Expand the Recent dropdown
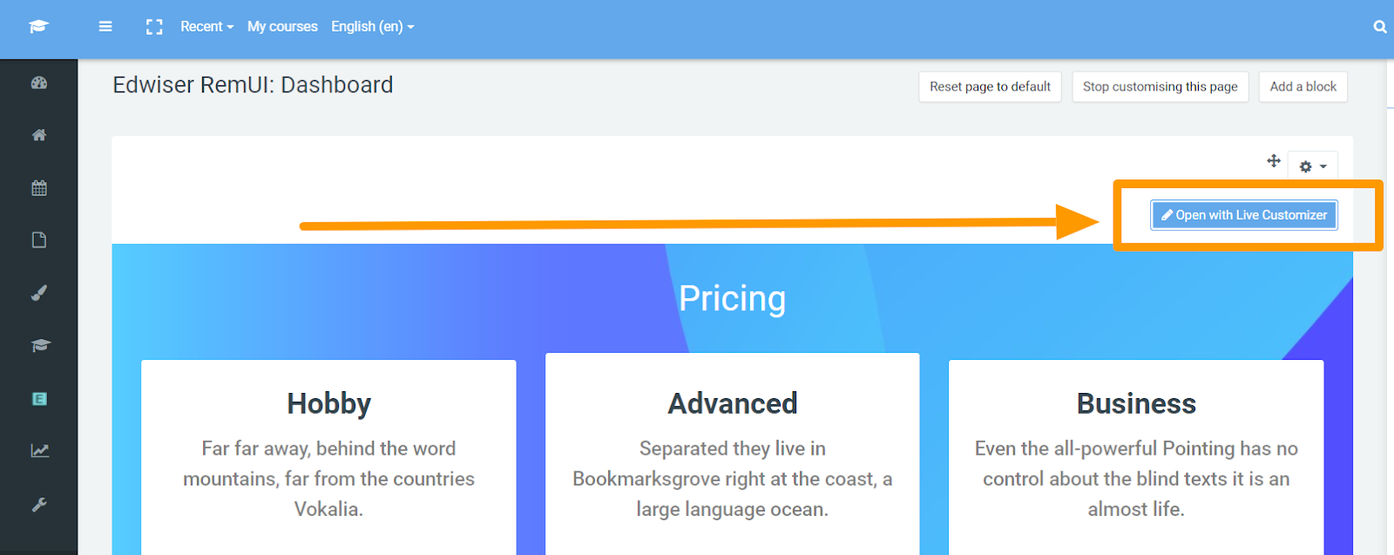 [207, 27]
